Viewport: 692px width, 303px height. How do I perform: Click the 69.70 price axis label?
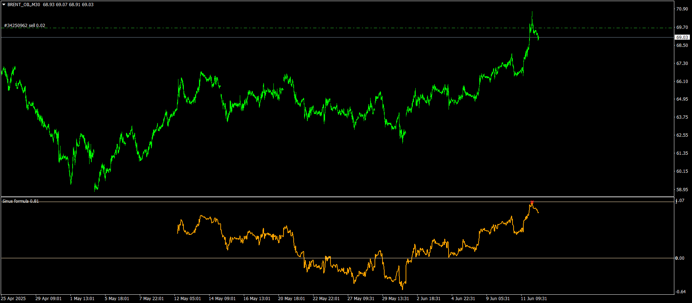click(682, 27)
